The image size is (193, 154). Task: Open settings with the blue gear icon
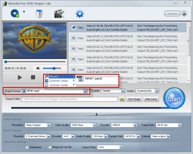tap(80, 13)
